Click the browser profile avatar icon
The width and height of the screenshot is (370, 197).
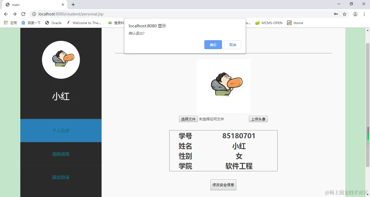coord(355,14)
